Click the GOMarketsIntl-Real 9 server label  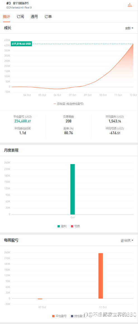click(x=19, y=7)
